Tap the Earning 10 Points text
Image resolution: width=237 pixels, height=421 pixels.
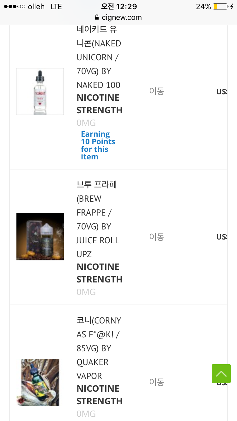(98, 145)
